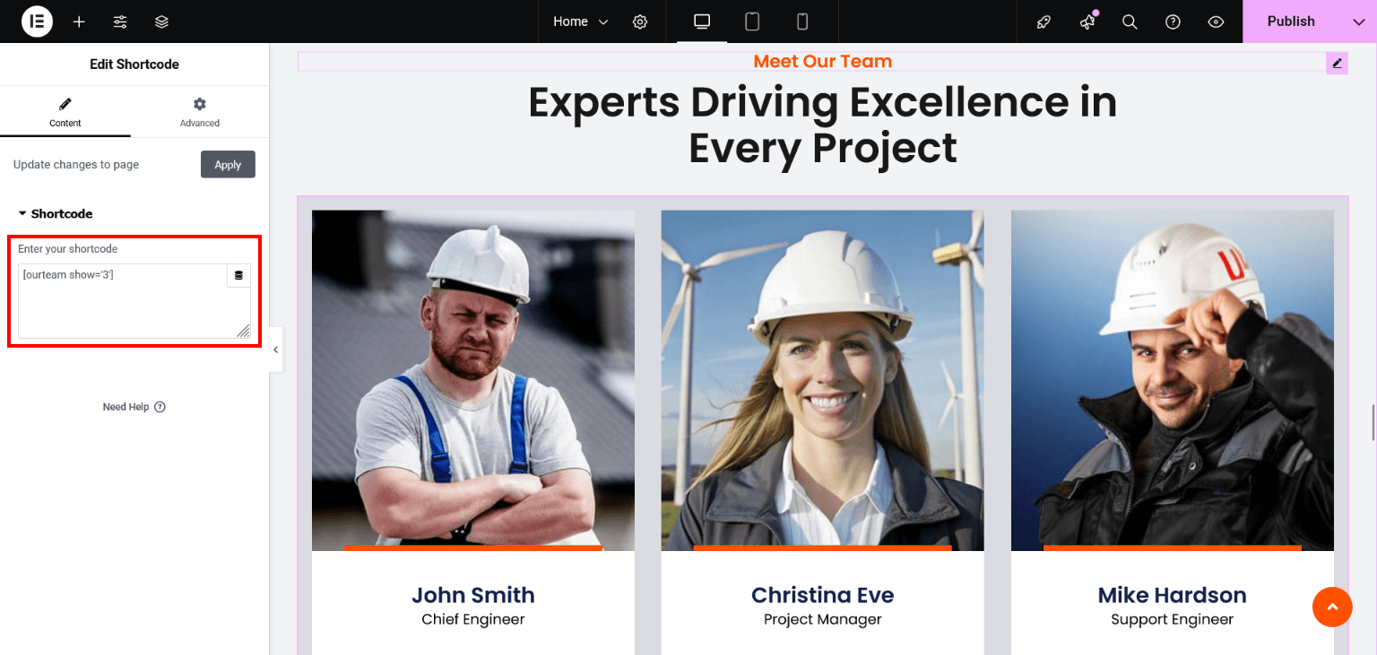Click the dynamic tags database icon
This screenshot has width=1377, height=655.
point(238,275)
